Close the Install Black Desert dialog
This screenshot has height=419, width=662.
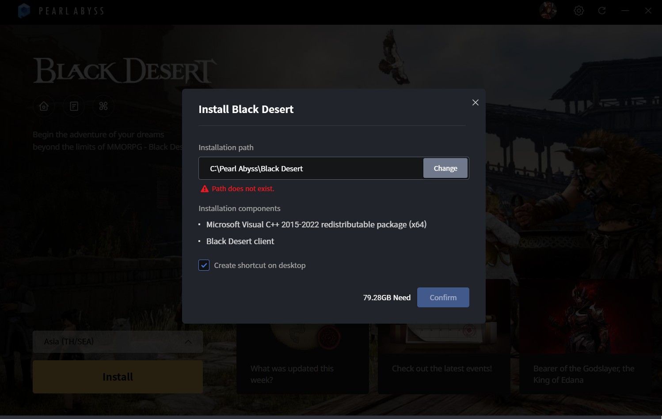pyautogui.click(x=475, y=102)
